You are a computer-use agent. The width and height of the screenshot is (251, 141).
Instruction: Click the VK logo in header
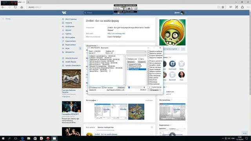64,13
